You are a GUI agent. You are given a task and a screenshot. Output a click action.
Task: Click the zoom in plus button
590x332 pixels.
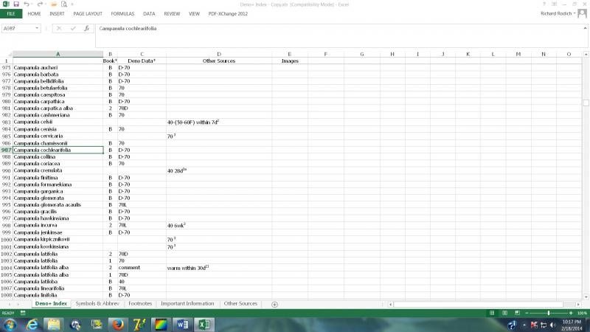point(571,313)
